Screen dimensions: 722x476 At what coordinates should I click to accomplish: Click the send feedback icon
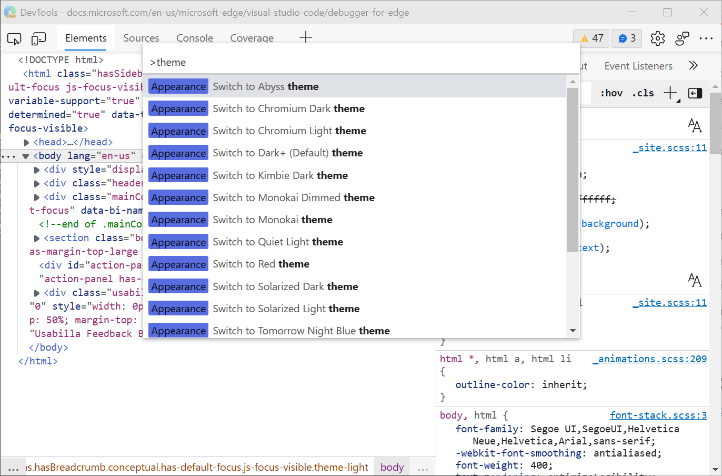[x=683, y=38]
